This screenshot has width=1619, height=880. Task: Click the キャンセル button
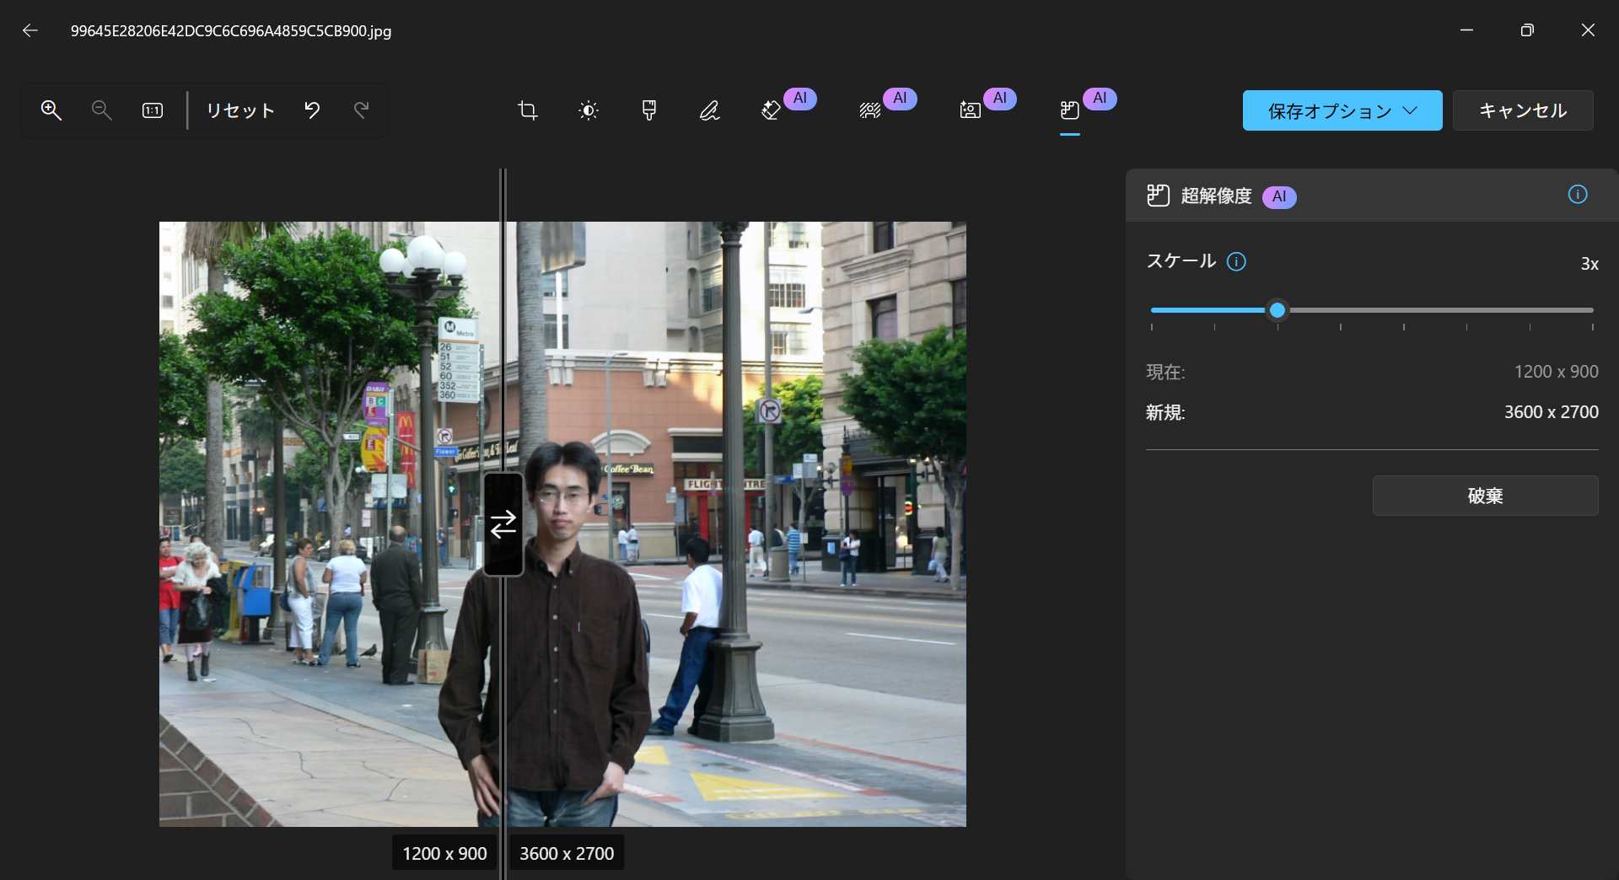[1523, 110]
